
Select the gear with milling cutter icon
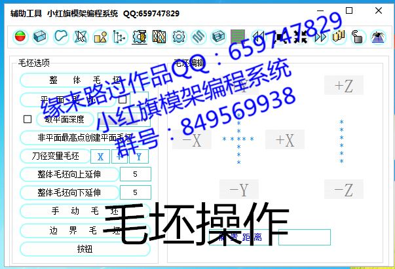[140, 37]
